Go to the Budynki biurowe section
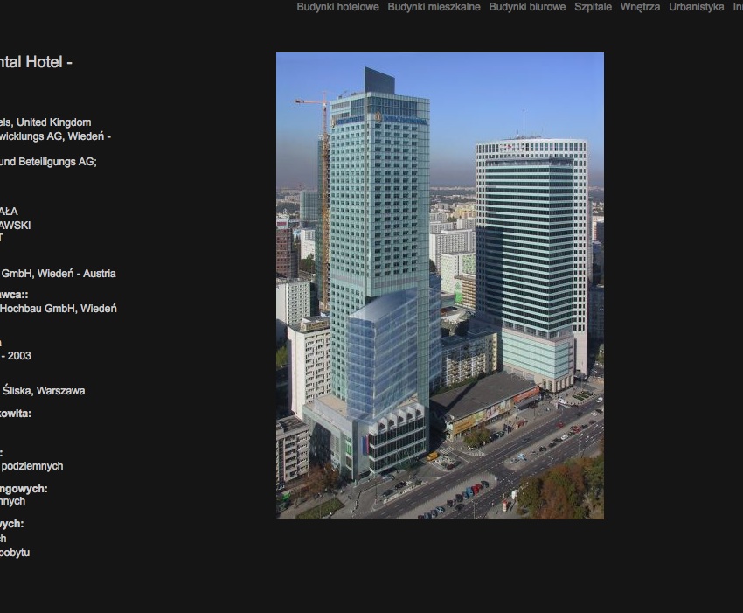This screenshot has height=613, width=743. [527, 7]
